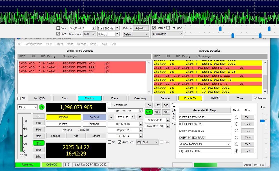Image resolution: width=279 pixels, height=171 pixels.
Task: Open the File menu
Action: click(18, 44)
